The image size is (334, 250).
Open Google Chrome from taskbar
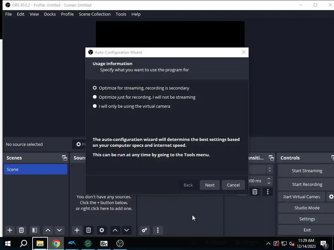(x=56, y=243)
